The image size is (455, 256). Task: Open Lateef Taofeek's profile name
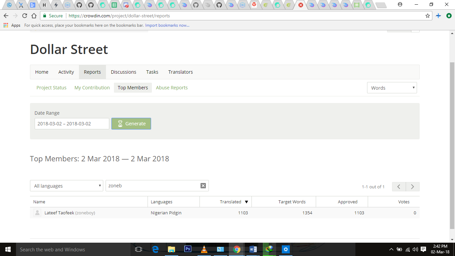59,213
